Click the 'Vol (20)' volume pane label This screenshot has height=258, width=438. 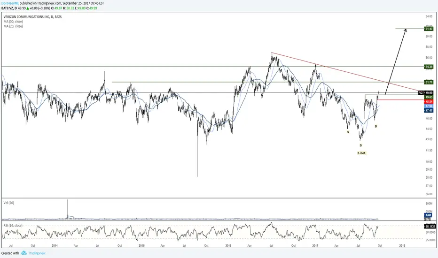click(x=8, y=203)
